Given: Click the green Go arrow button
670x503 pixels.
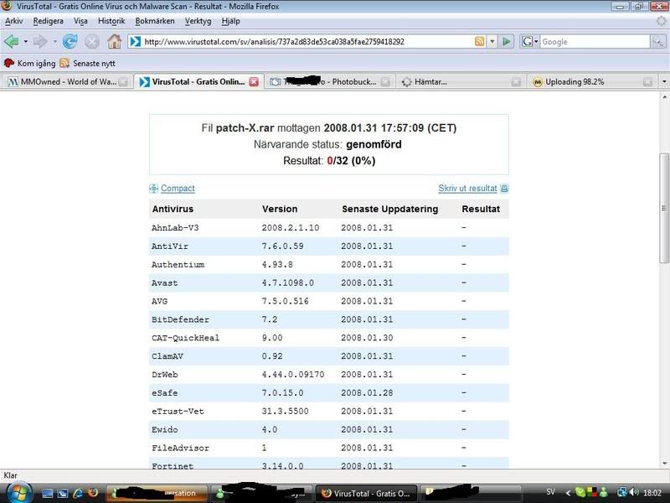Looking at the screenshot, I should pyautogui.click(x=507, y=41).
